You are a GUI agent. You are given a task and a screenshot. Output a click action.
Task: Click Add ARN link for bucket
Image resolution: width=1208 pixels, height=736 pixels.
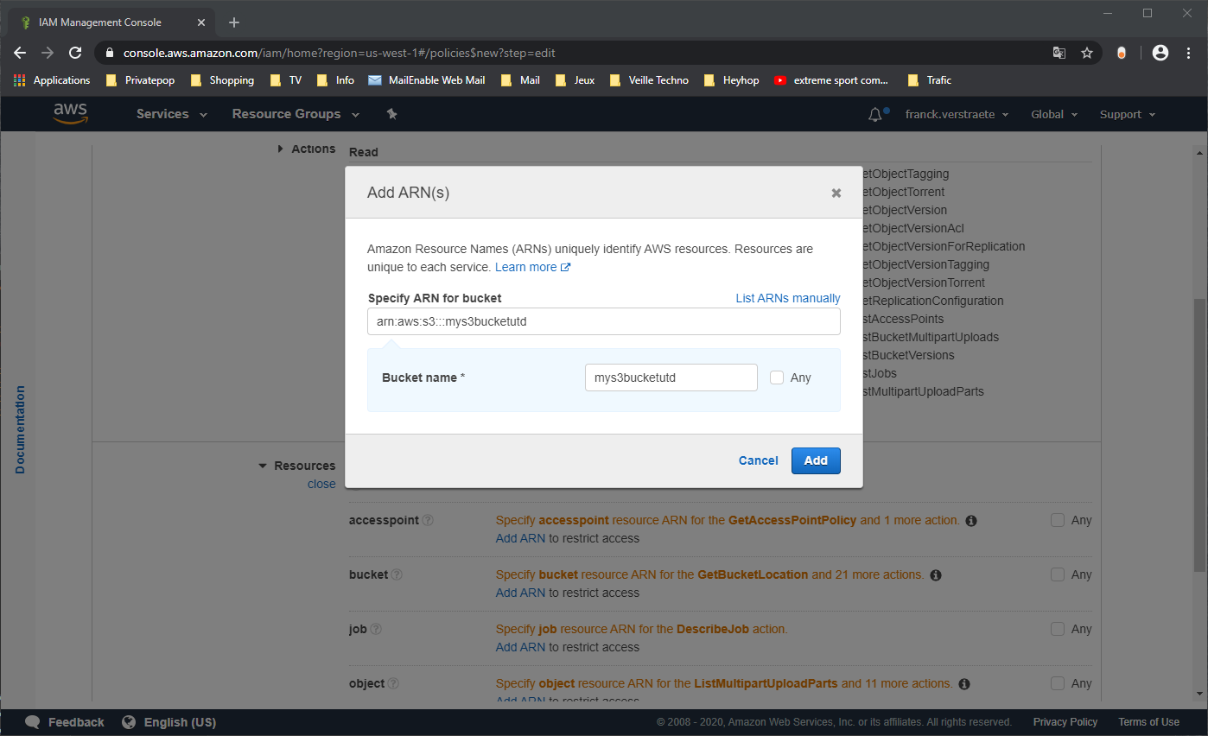tap(520, 593)
